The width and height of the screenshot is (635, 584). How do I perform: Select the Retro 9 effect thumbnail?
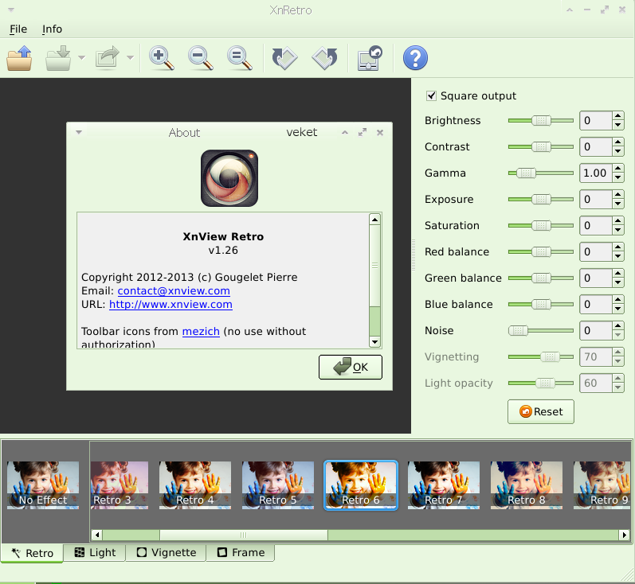(x=602, y=485)
